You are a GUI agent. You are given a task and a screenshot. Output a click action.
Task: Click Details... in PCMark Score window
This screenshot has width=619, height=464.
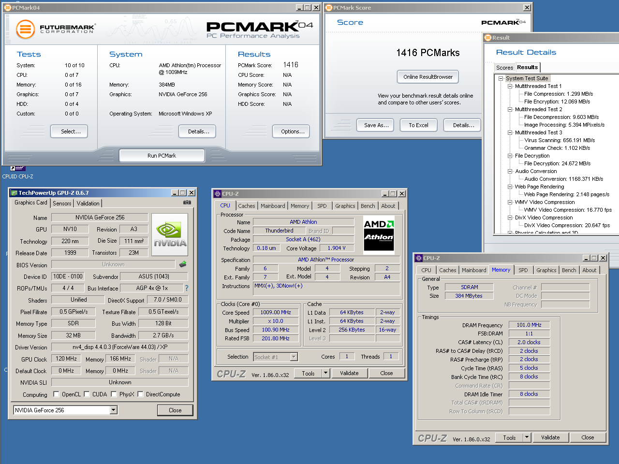click(463, 125)
